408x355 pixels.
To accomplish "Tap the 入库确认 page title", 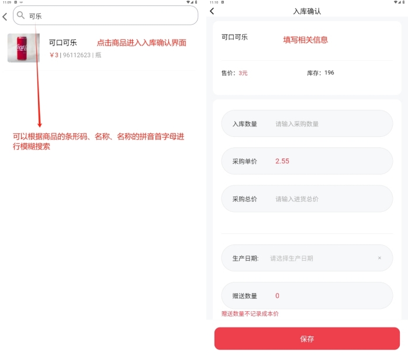I will click(307, 11).
